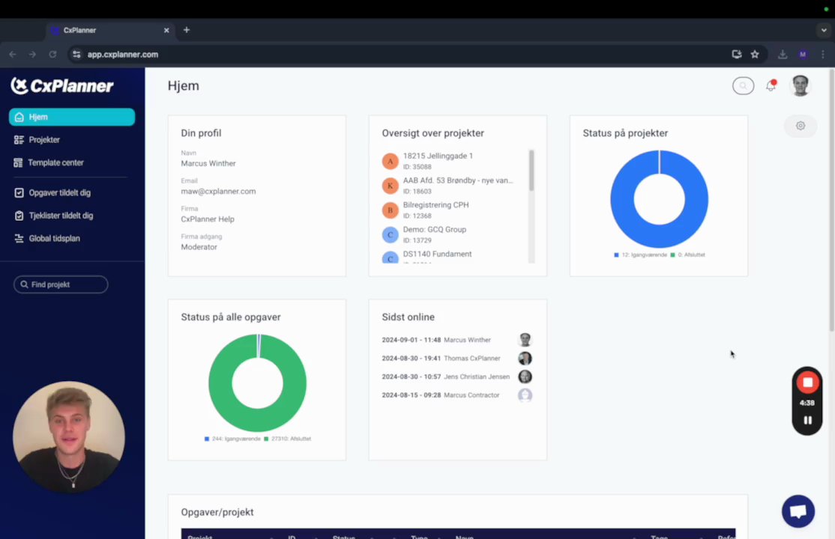Click the name Marcus Winther in profile
Image resolution: width=835 pixels, height=539 pixels.
coord(208,163)
